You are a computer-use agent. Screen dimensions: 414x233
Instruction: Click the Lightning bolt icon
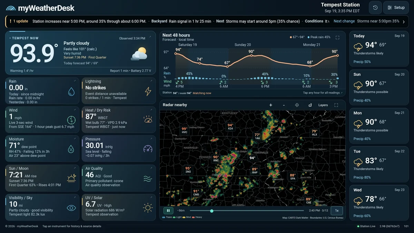(x=148, y=91)
